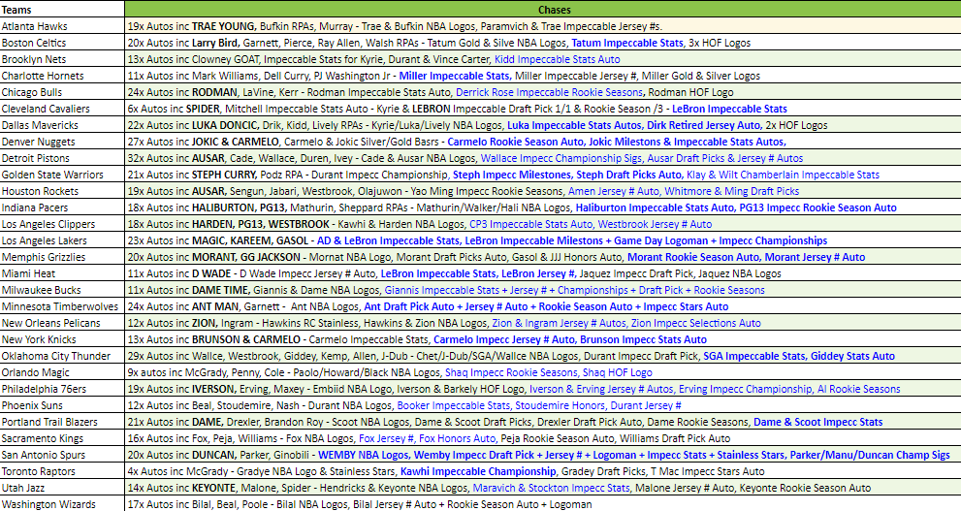Select the San Antonio Spurs cell
The width and height of the screenshot is (961, 511).
62,455
